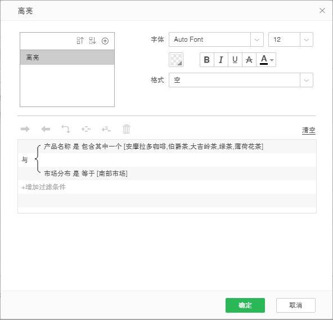Add a new highlight rule
The width and height of the screenshot is (333, 320).
point(105,41)
